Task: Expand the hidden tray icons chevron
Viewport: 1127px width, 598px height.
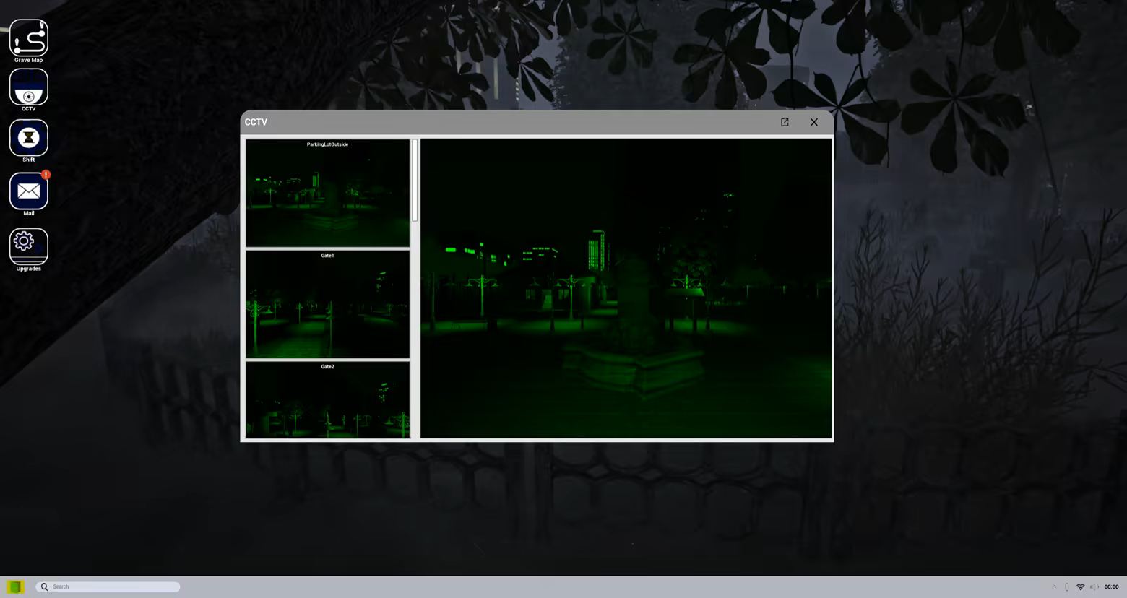Action: tap(1054, 586)
